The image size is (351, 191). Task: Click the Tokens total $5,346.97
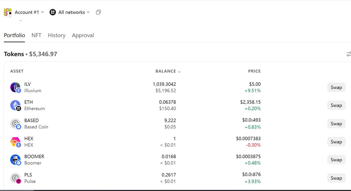pyautogui.click(x=43, y=54)
